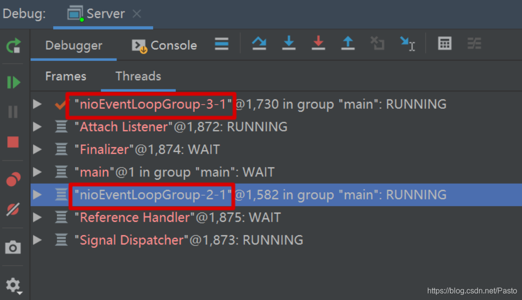Select "Signal Dispatcher"@1,873: RUNNING row

click(x=276, y=240)
